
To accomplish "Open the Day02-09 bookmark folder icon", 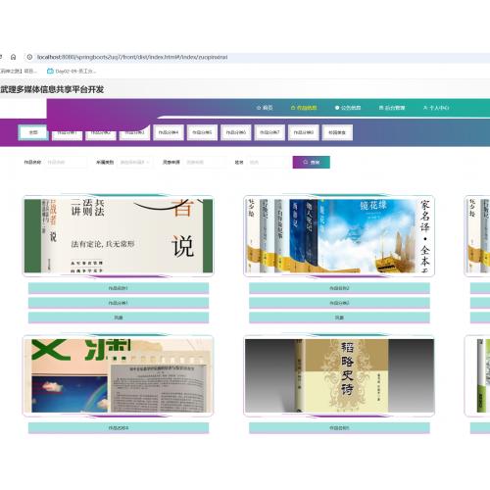I will (x=50, y=71).
